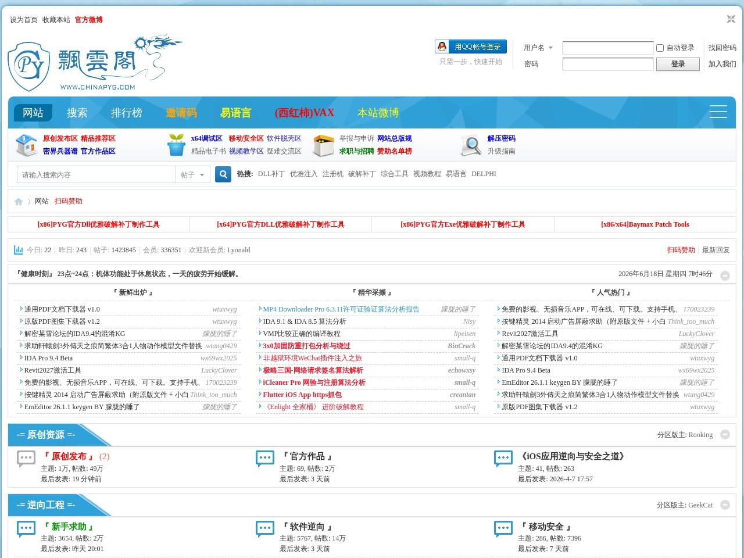Click the speech bubble icon for 原创发布
Viewport: 744px width, 558px height.
click(26, 459)
